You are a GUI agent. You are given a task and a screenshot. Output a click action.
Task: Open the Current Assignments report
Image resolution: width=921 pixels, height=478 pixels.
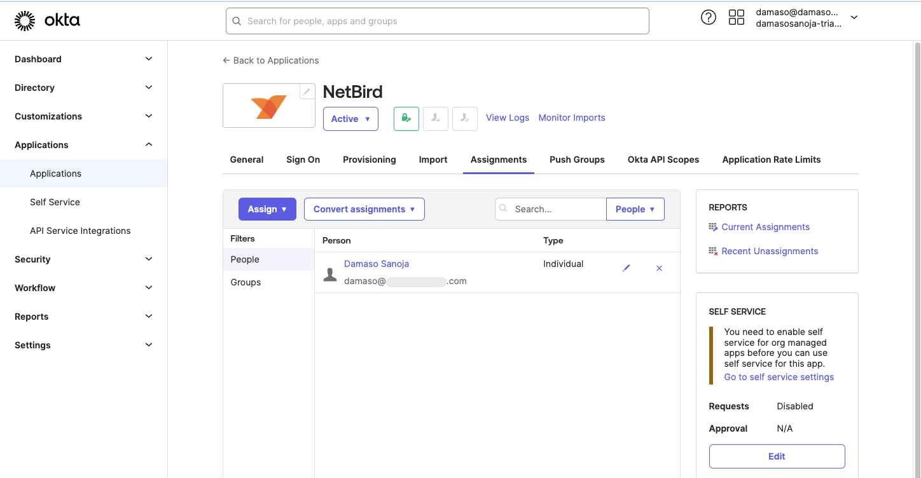pos(765,226)
